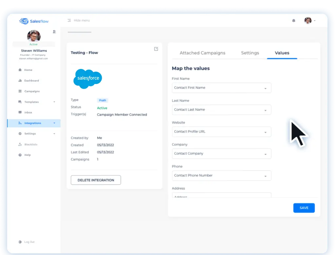
Task: Click the Delete Integration button
Action: point(96,180)
